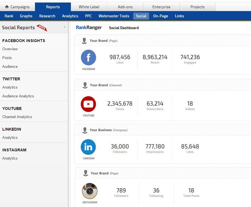
Task: Click the home icon beside Campaigns
Action: tap(7, 7)
